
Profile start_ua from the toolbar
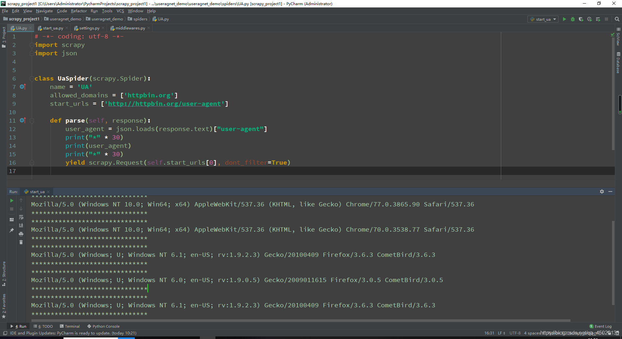pyautogui.click(x=590, y=19)
